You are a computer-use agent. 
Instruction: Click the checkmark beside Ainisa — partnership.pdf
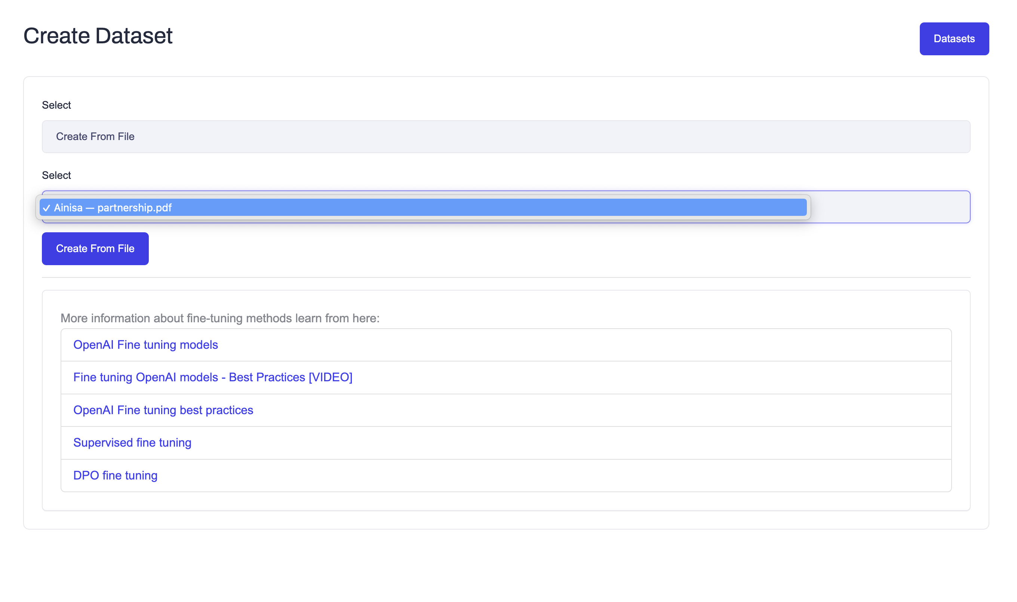click(46, 208)
